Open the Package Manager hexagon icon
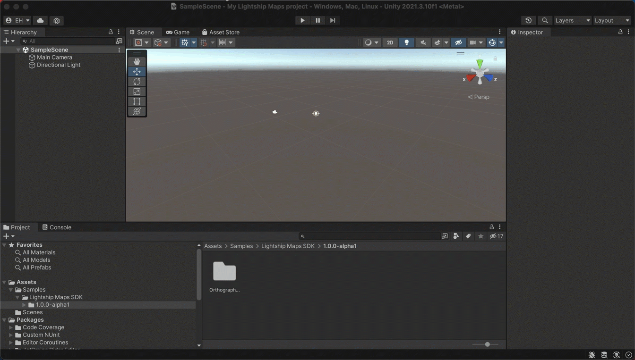635x360 pixels. click(x=57, y=20)
